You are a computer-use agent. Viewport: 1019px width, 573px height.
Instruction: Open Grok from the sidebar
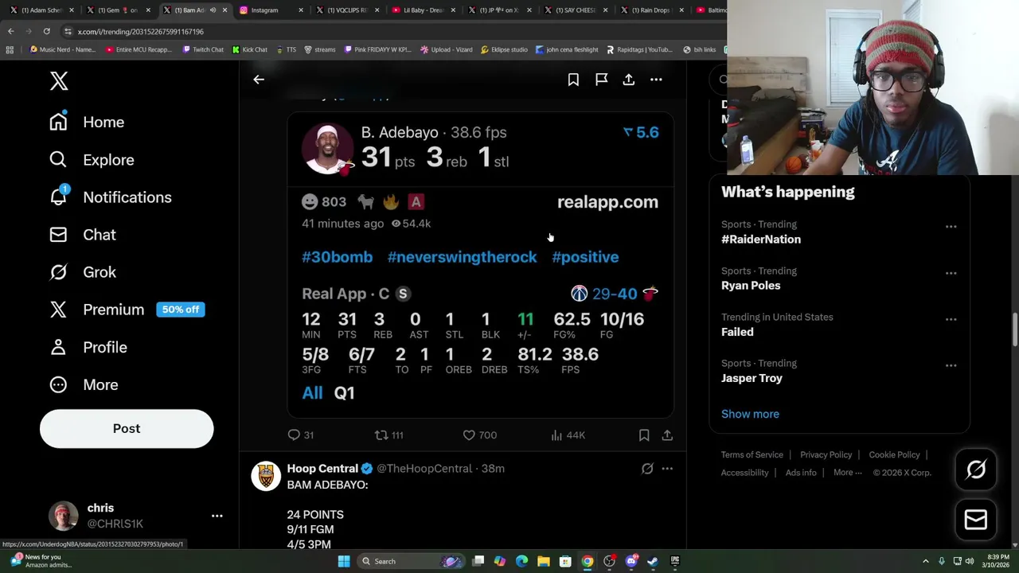(x=82, y=272)
